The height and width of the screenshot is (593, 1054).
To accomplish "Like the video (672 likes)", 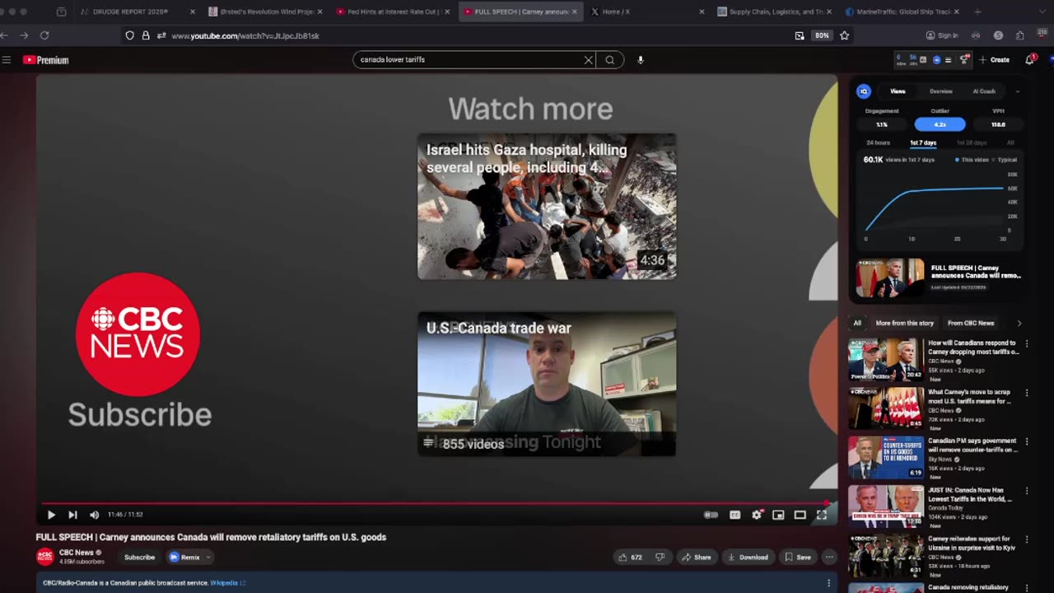I will [x=630, y=558].
